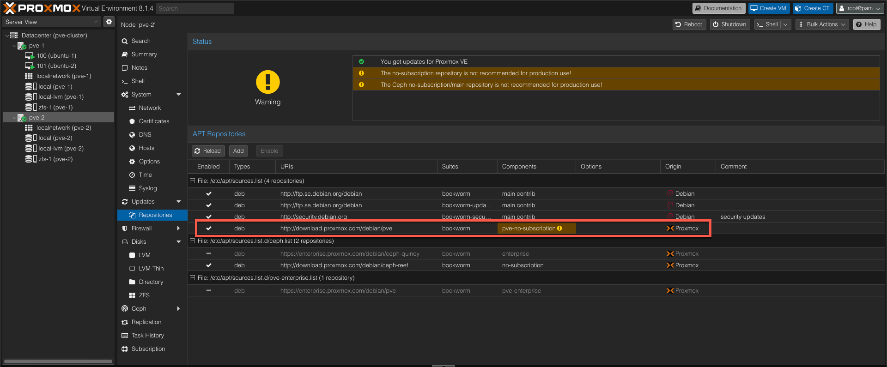Click the ZFS grid icon
Viewport: 887px width, 367px height.
point(132,295)
